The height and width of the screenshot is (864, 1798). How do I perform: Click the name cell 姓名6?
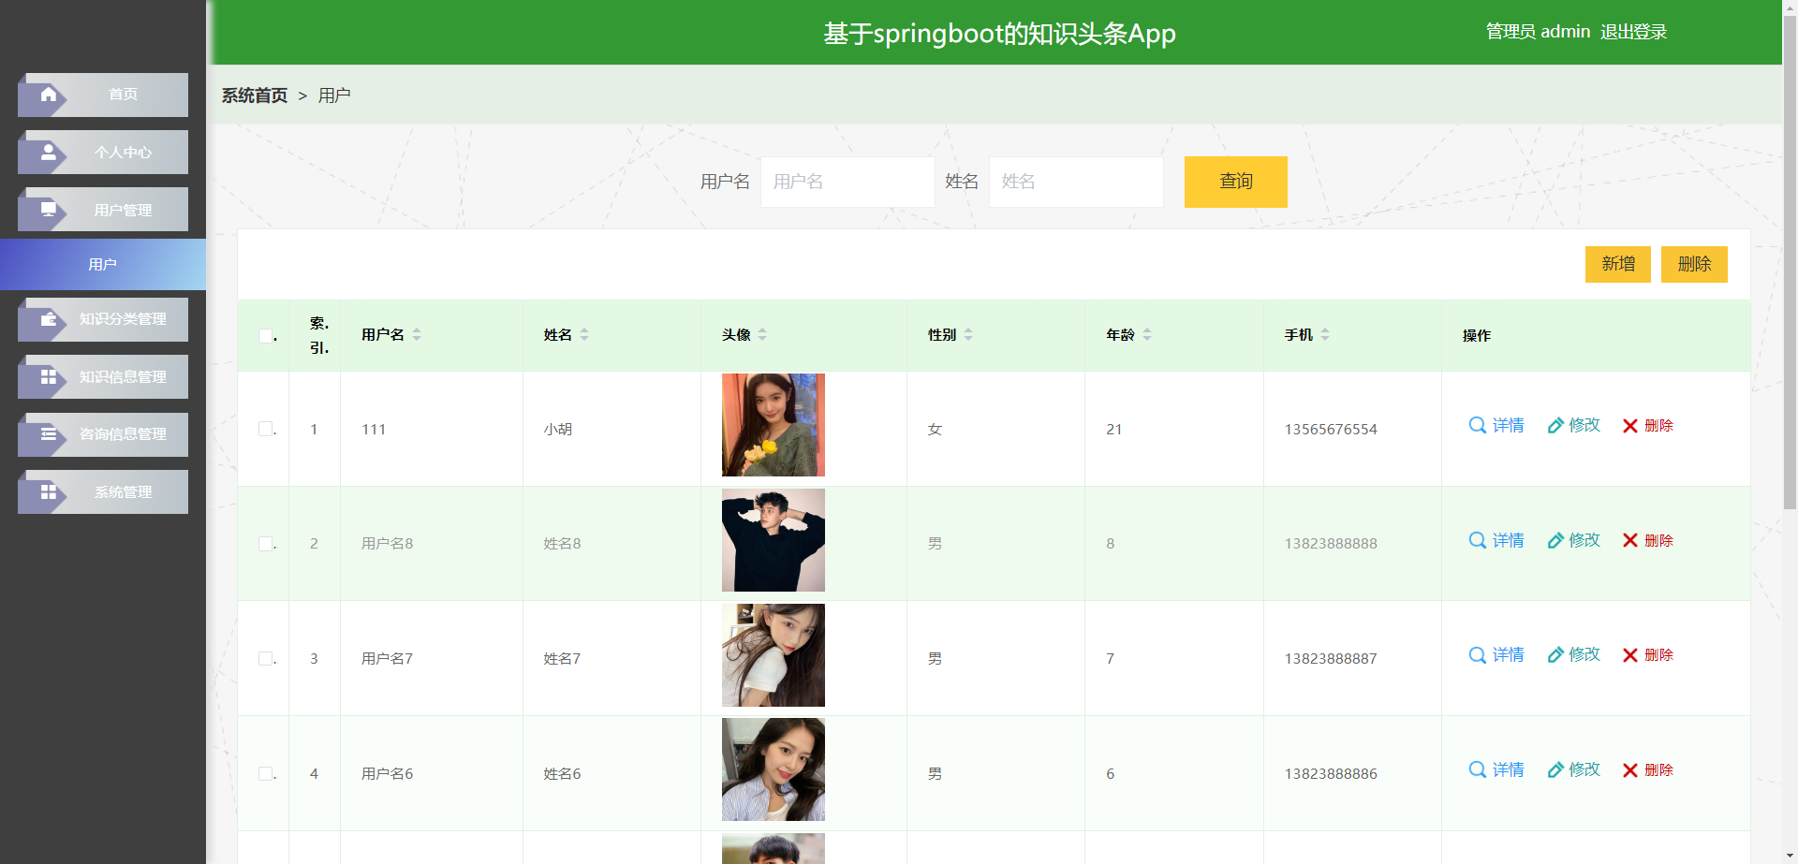pos(562,774)
